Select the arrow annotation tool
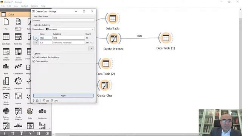Viewport: 242px width, 136px height. pyautogui.click(x=30, y=133)
